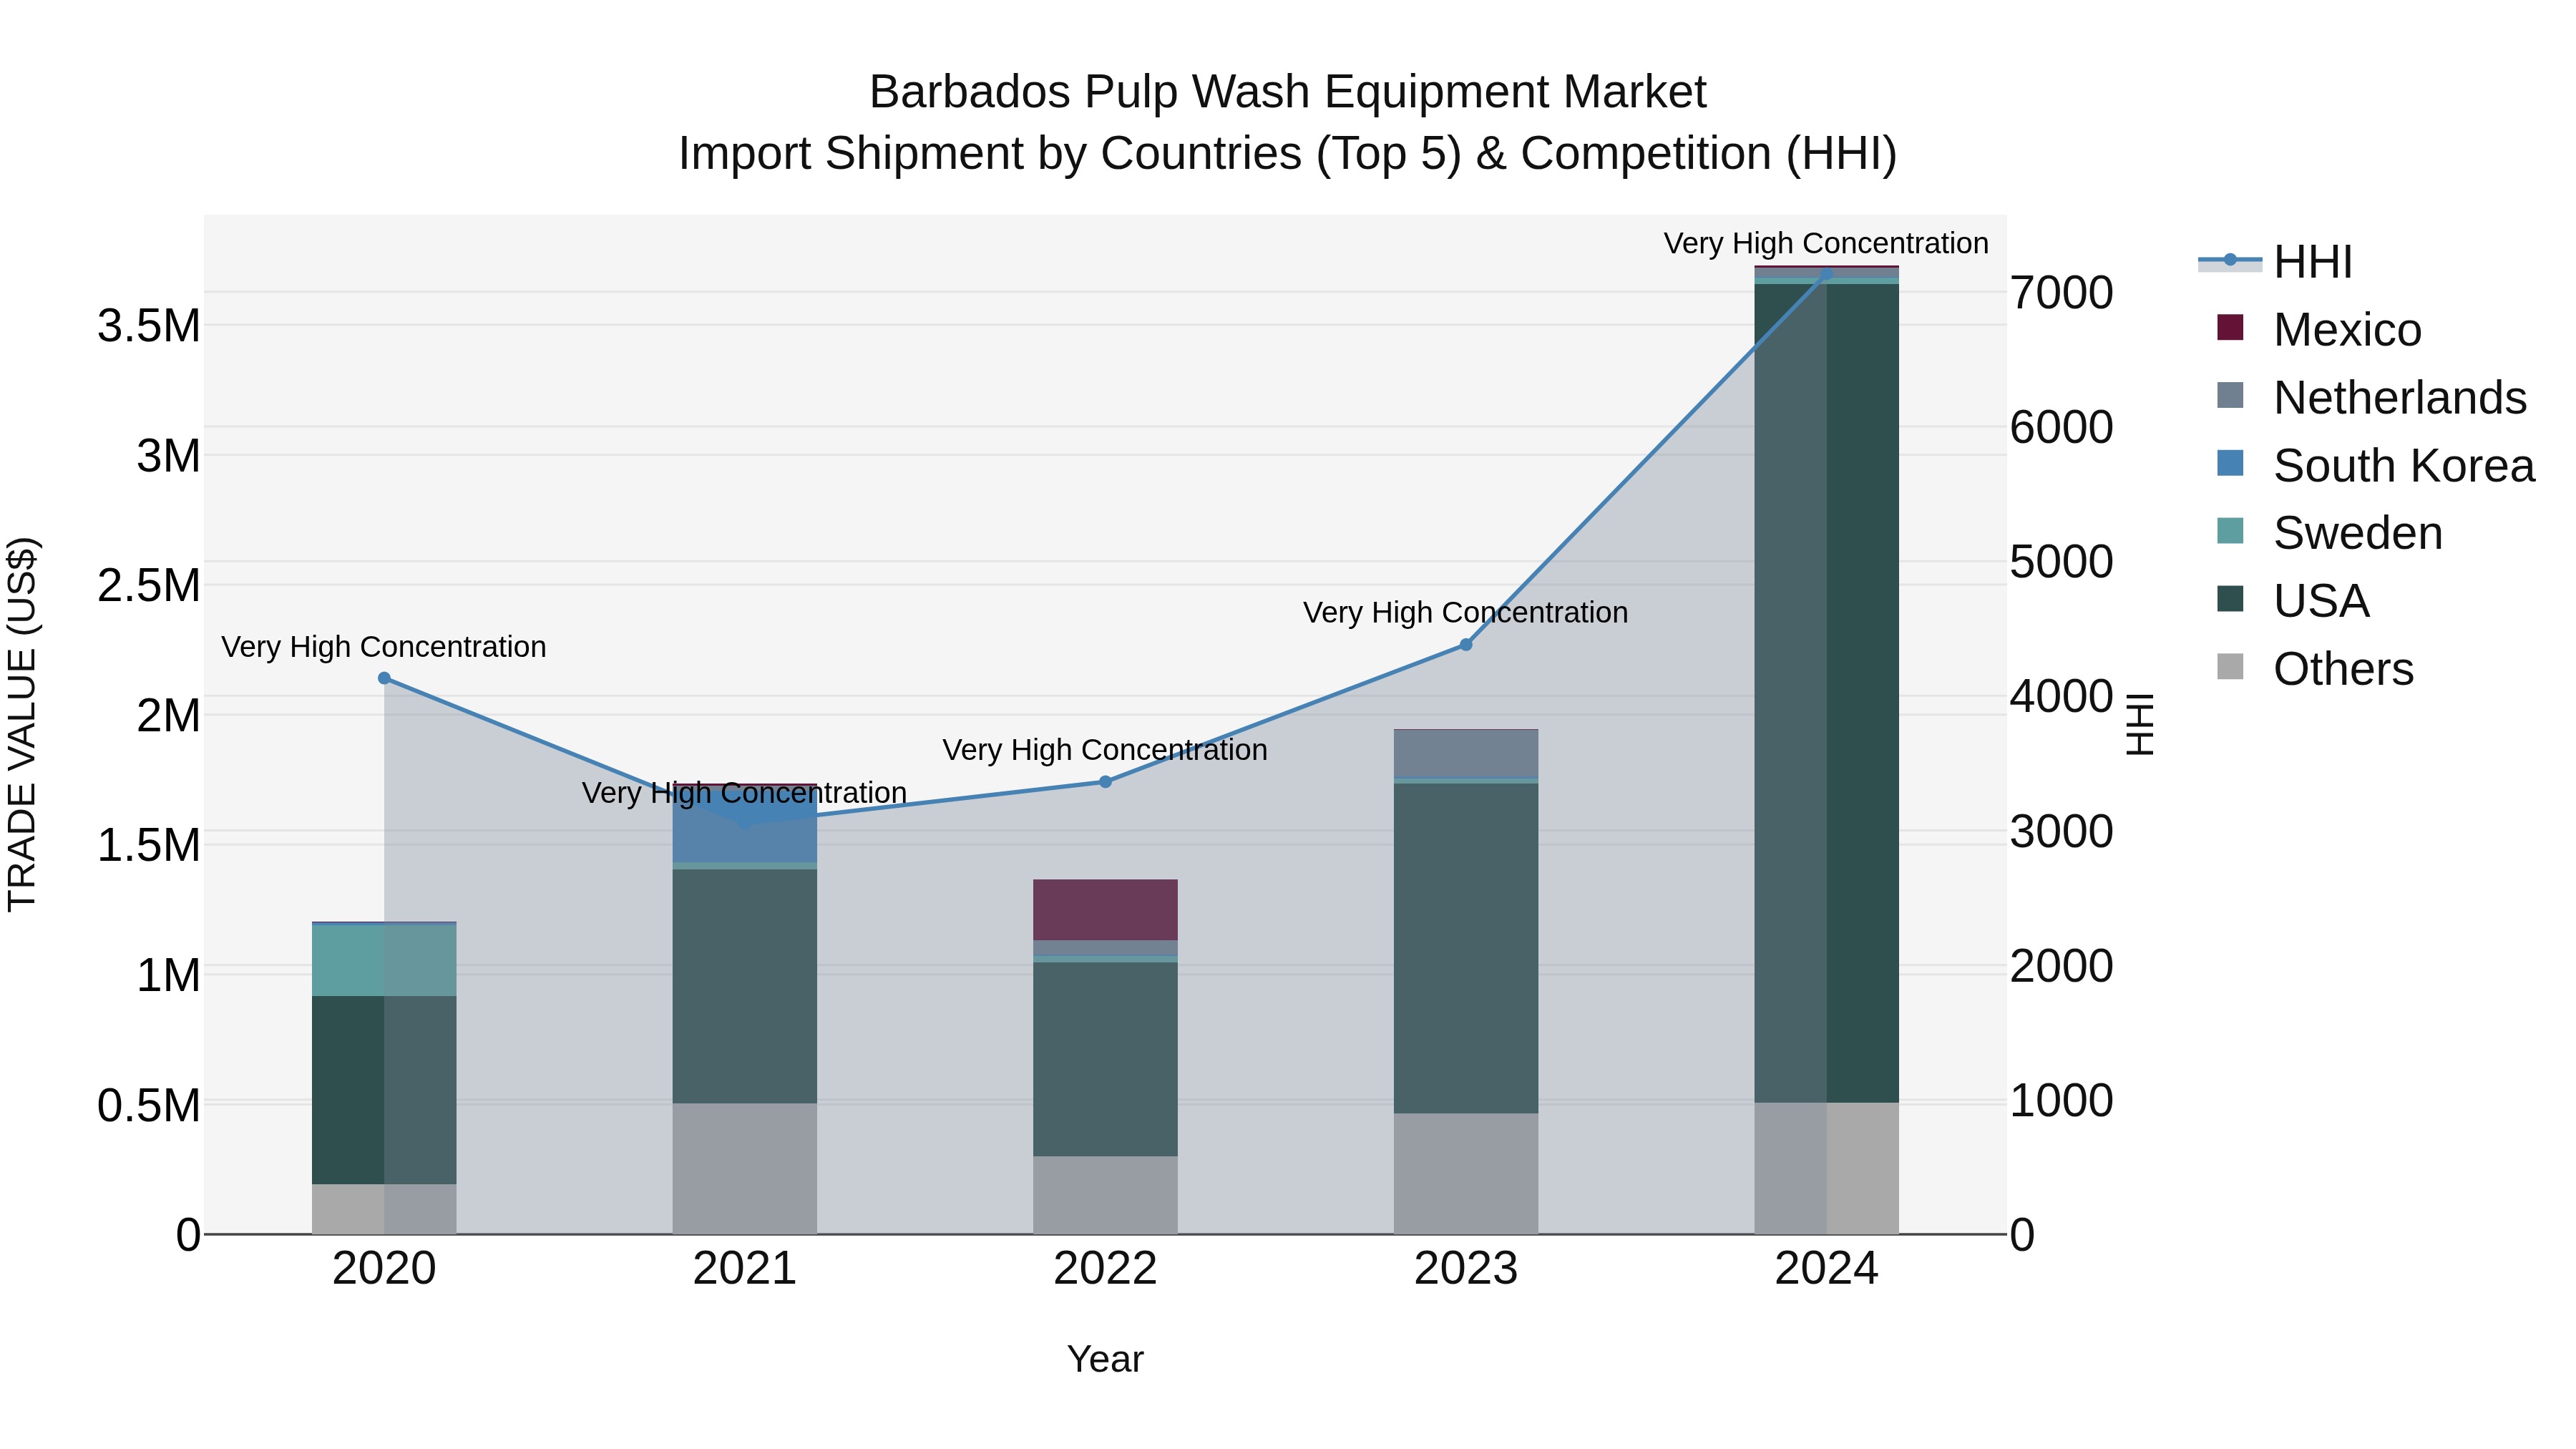Toggle Netherlands series in the legend

point(2371,397)
